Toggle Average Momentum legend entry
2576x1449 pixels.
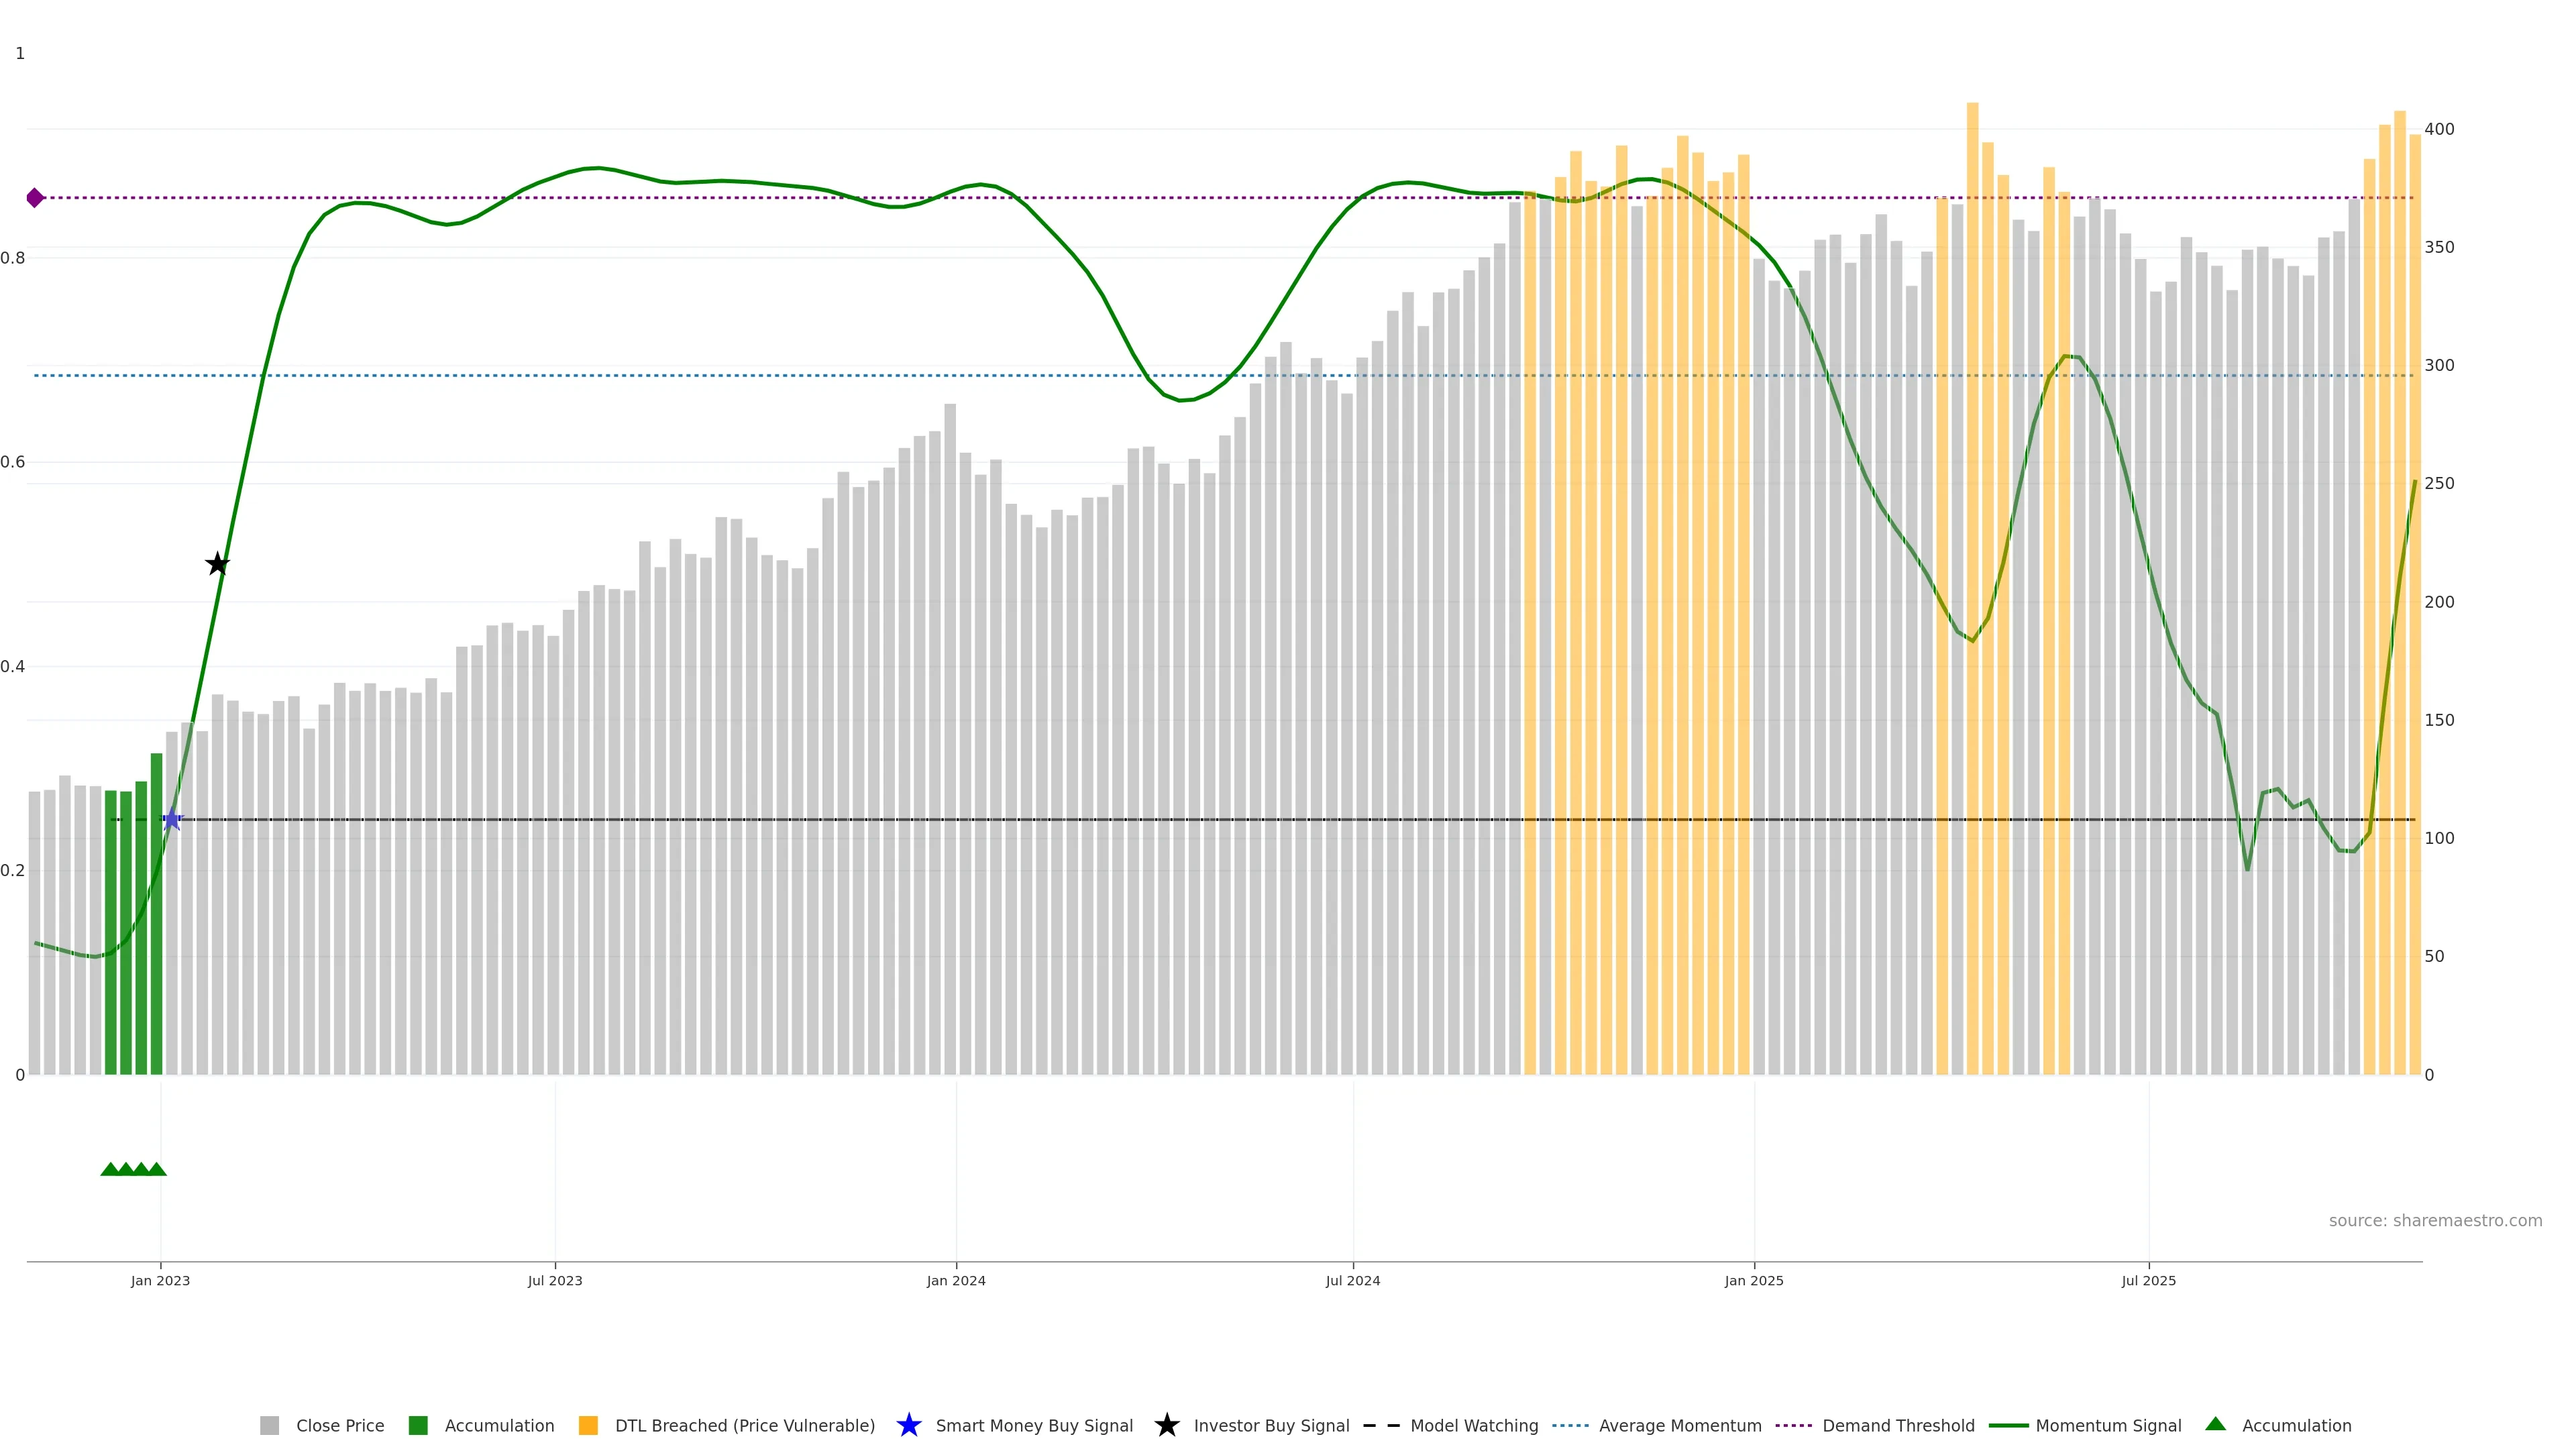(1679, 1425)
